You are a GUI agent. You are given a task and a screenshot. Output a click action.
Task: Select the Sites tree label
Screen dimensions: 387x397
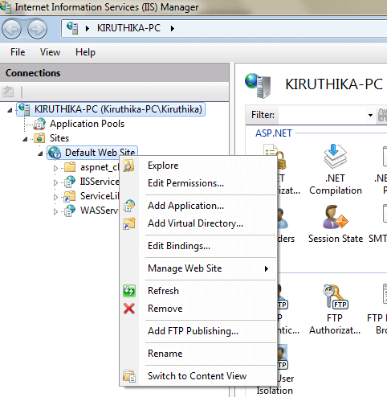(x=59, y=138)
